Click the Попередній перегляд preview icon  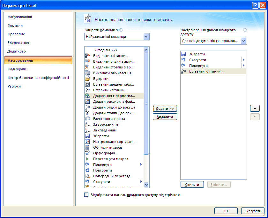pos(87,176)
